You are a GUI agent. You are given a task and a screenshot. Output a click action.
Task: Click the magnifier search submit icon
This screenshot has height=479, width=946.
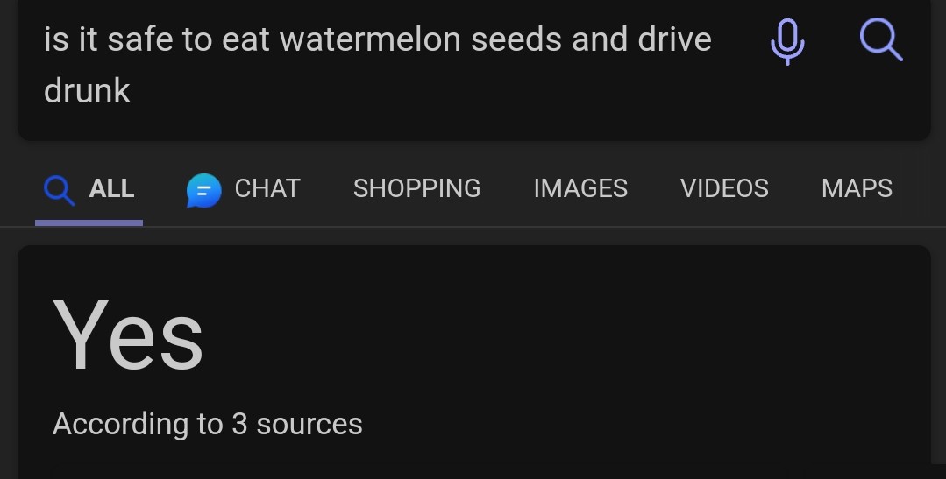coord(880,39)
